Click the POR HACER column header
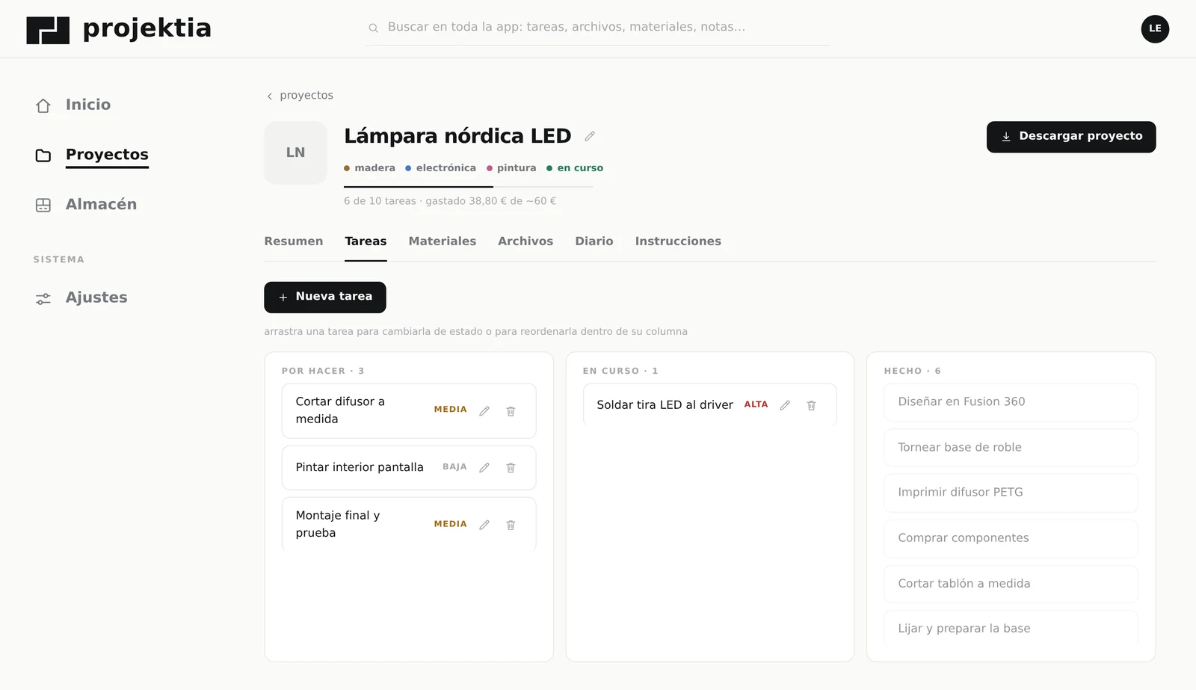 323,372
